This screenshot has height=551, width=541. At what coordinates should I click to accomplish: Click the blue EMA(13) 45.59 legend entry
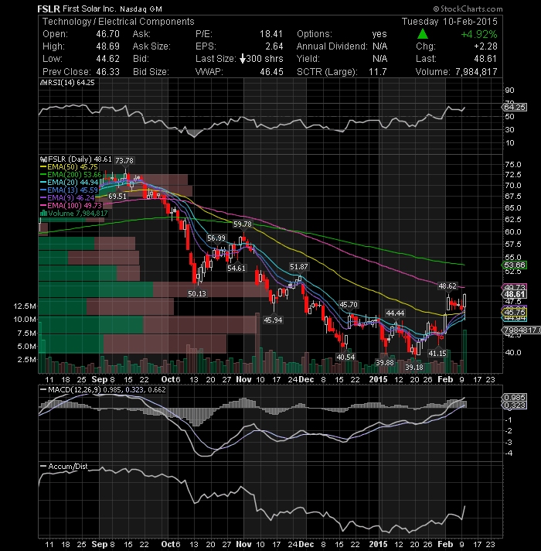click(x=73, y=190)
